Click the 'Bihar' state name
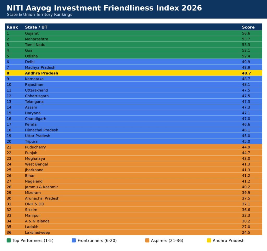267x251 pixels. [30, 175]
